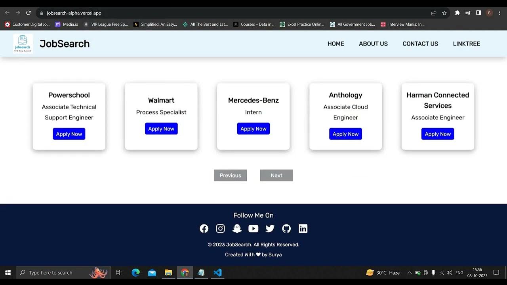Open the Snapchat ghost icon in footer
The image size is (507, 285).
click(237, 228)
